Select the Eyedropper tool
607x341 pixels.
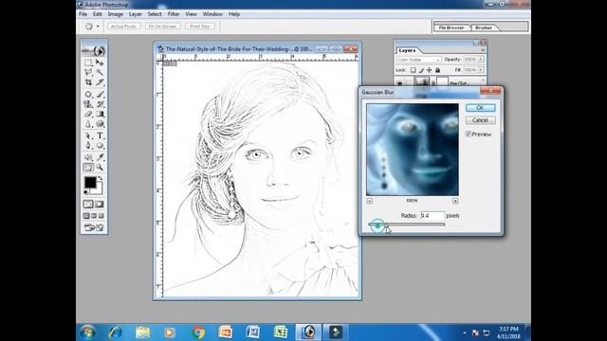pyautogui.click(x=100, y=157)
